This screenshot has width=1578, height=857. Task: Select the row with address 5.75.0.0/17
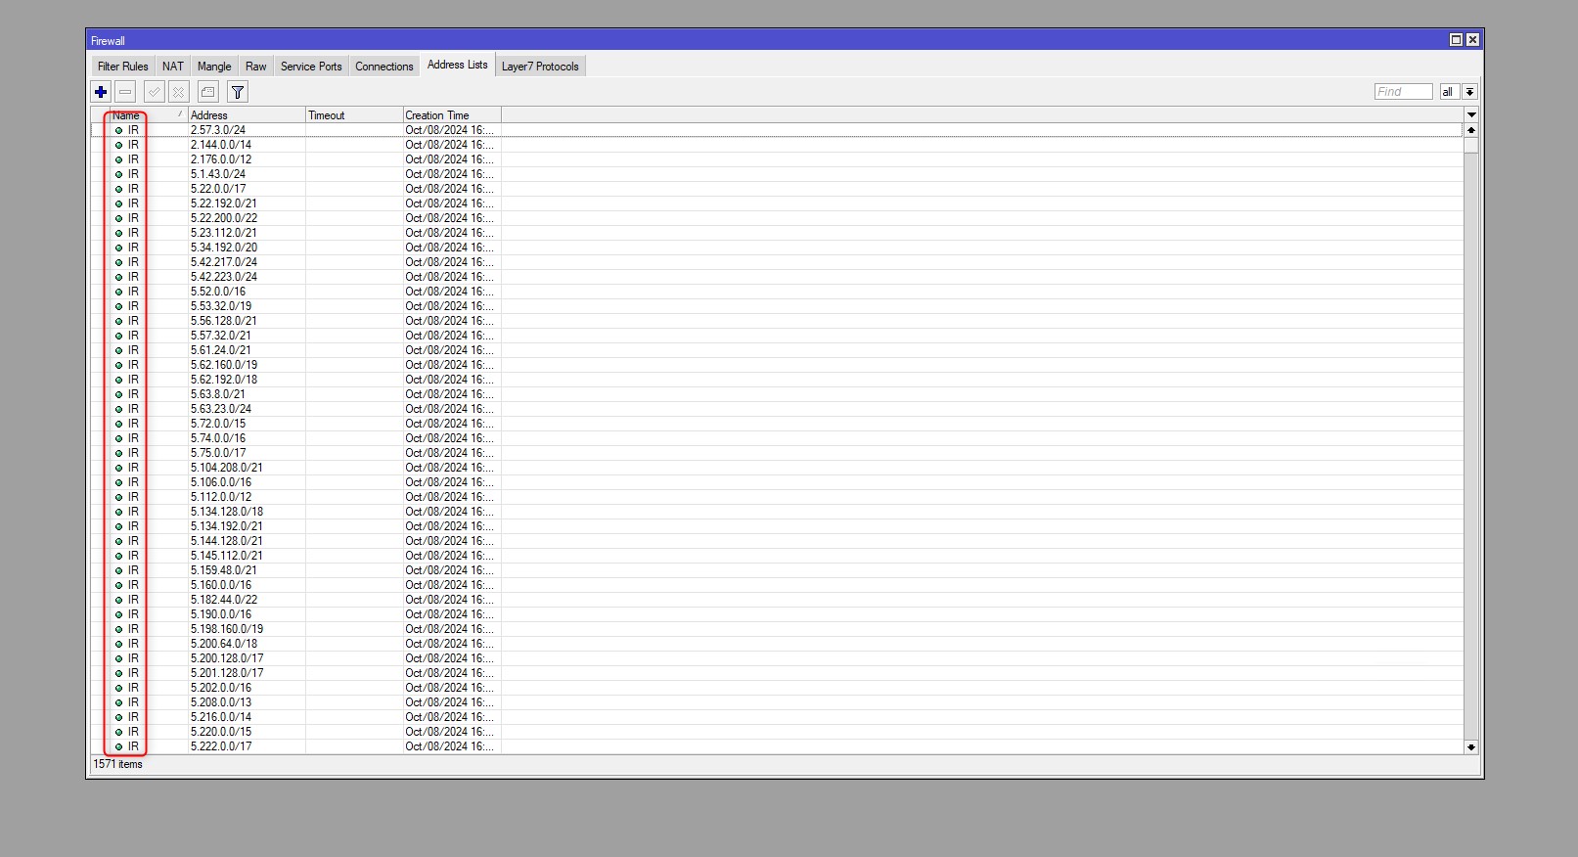click(x=778, y=453)
